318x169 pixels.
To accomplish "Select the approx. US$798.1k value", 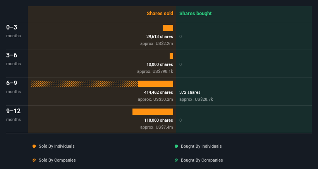I will (155, 71).
